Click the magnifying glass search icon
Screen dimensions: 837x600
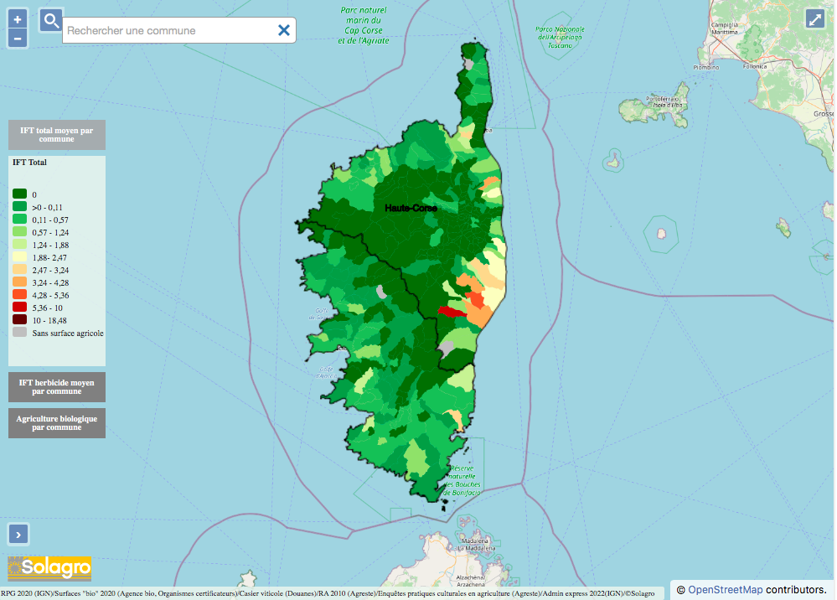tap(51, 21)
